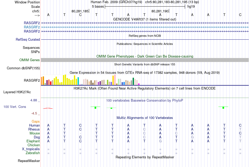The width and height of the screenshot is (249, 167).
Task: Open the Common dbSNP(155) track label
Action: tap(23, 68)
